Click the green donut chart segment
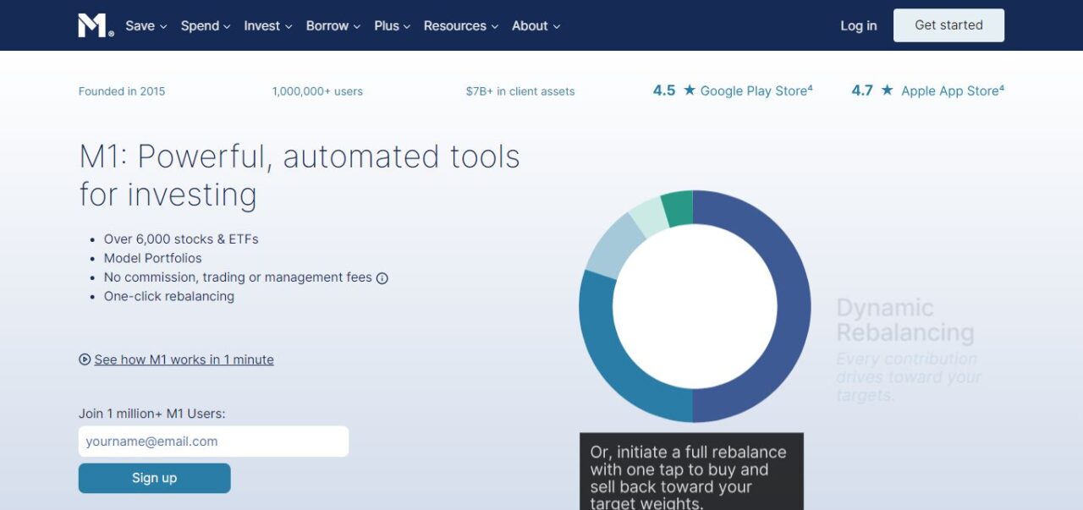Screen dimensions: 1083x510 coord(679,208)
